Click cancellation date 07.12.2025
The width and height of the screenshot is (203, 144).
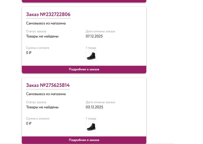94,36
